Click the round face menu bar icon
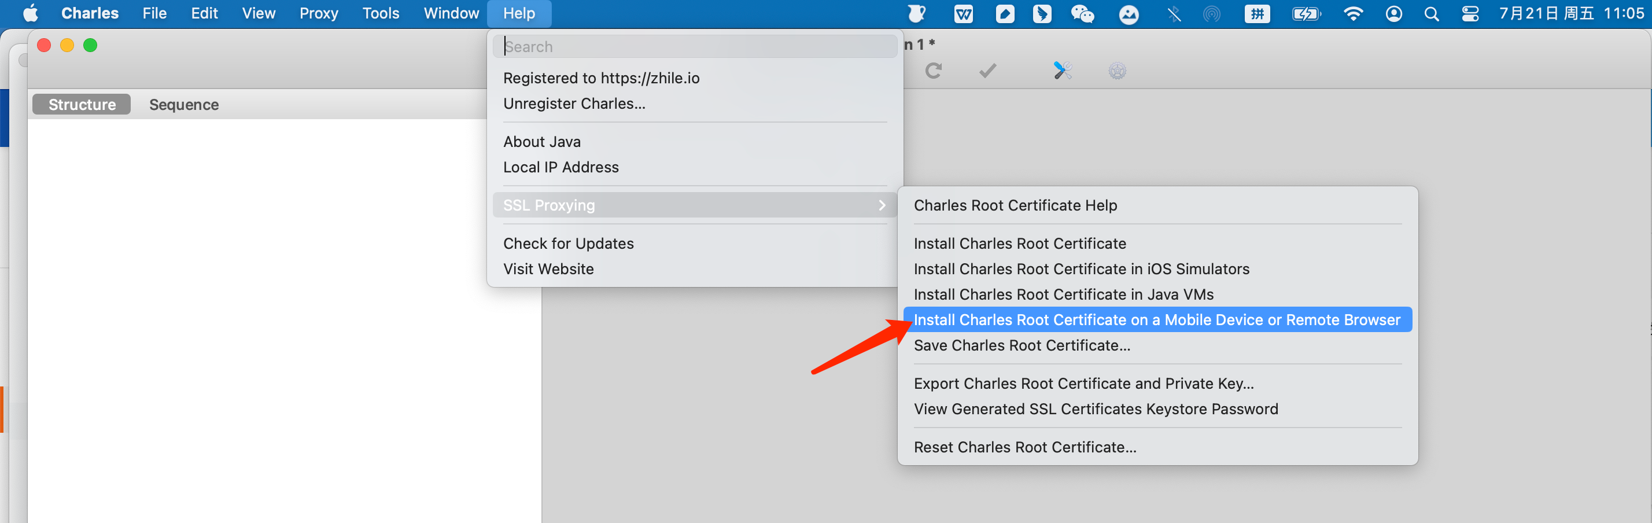 click(1129, 14)
